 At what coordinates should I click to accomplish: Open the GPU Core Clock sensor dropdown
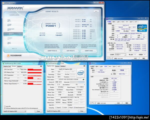(18, 70)
